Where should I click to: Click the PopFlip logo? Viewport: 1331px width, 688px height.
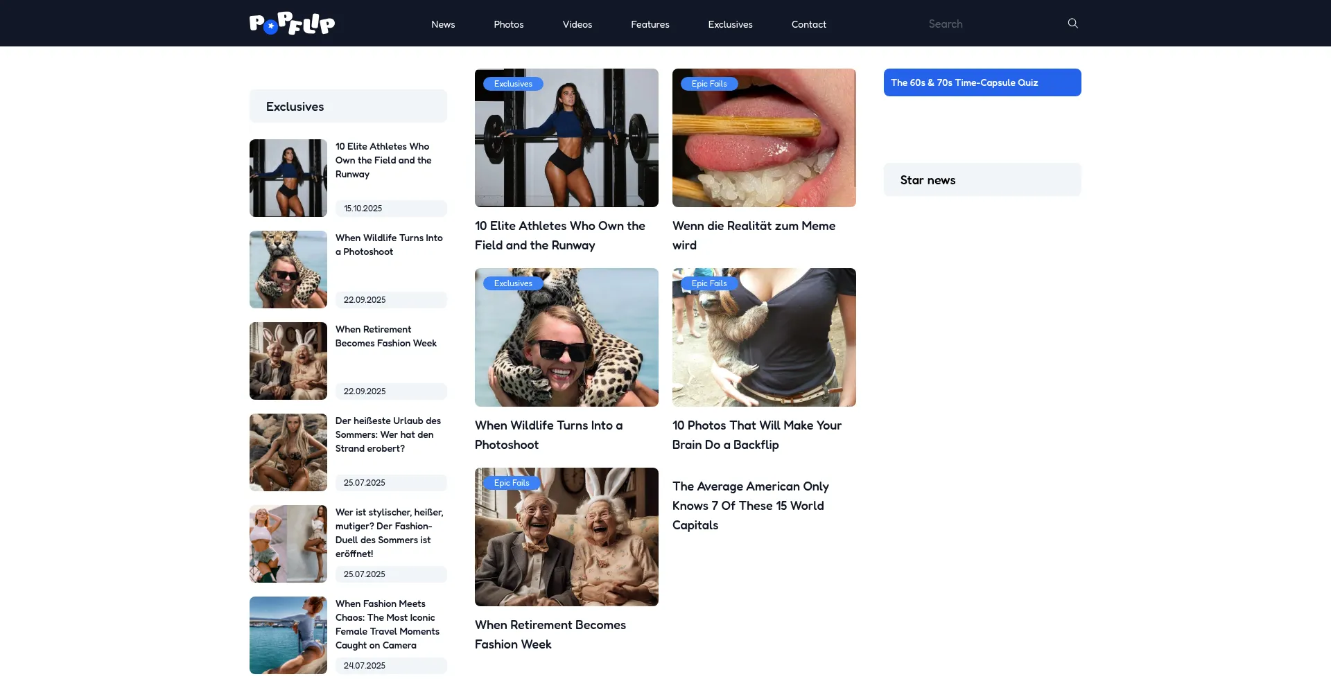(292, 24)
